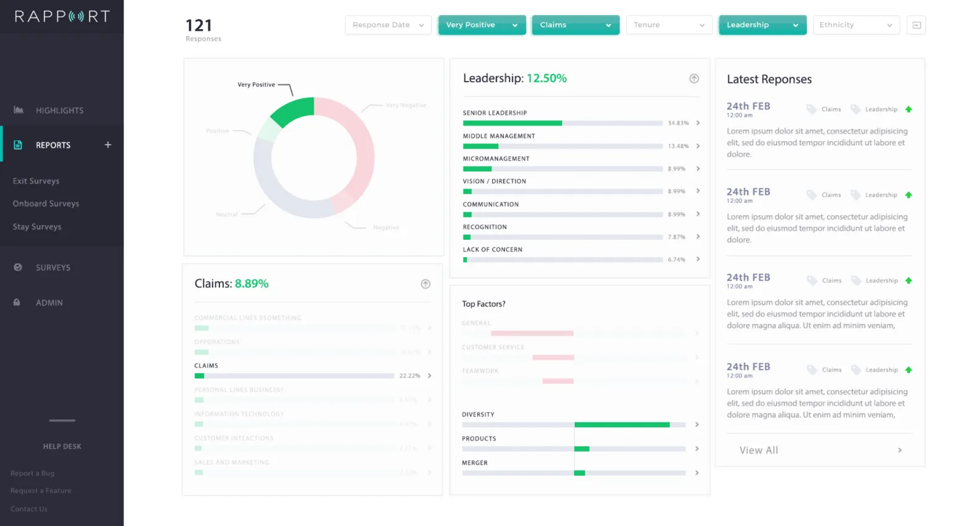Click the Reports document icon
Image resolution: width=973 pixels, height=526 pixels.
18,145
